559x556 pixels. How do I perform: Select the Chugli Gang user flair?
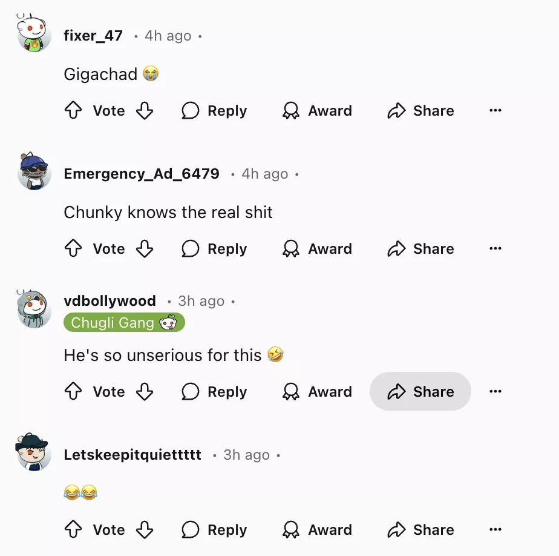124,322
